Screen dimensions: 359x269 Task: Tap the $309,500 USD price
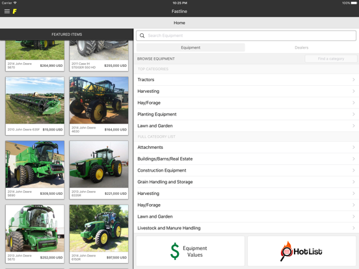(x=51, y=194)
